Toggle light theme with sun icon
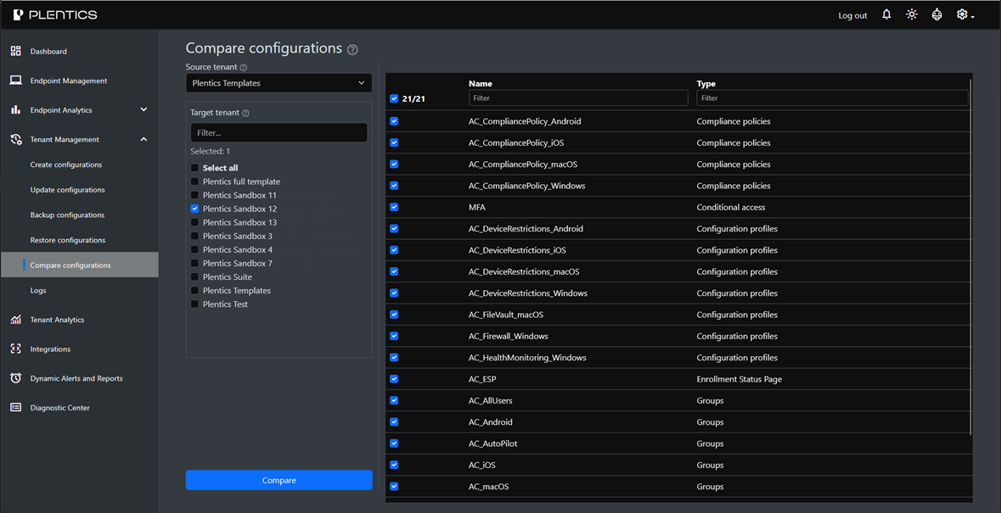 911,14
